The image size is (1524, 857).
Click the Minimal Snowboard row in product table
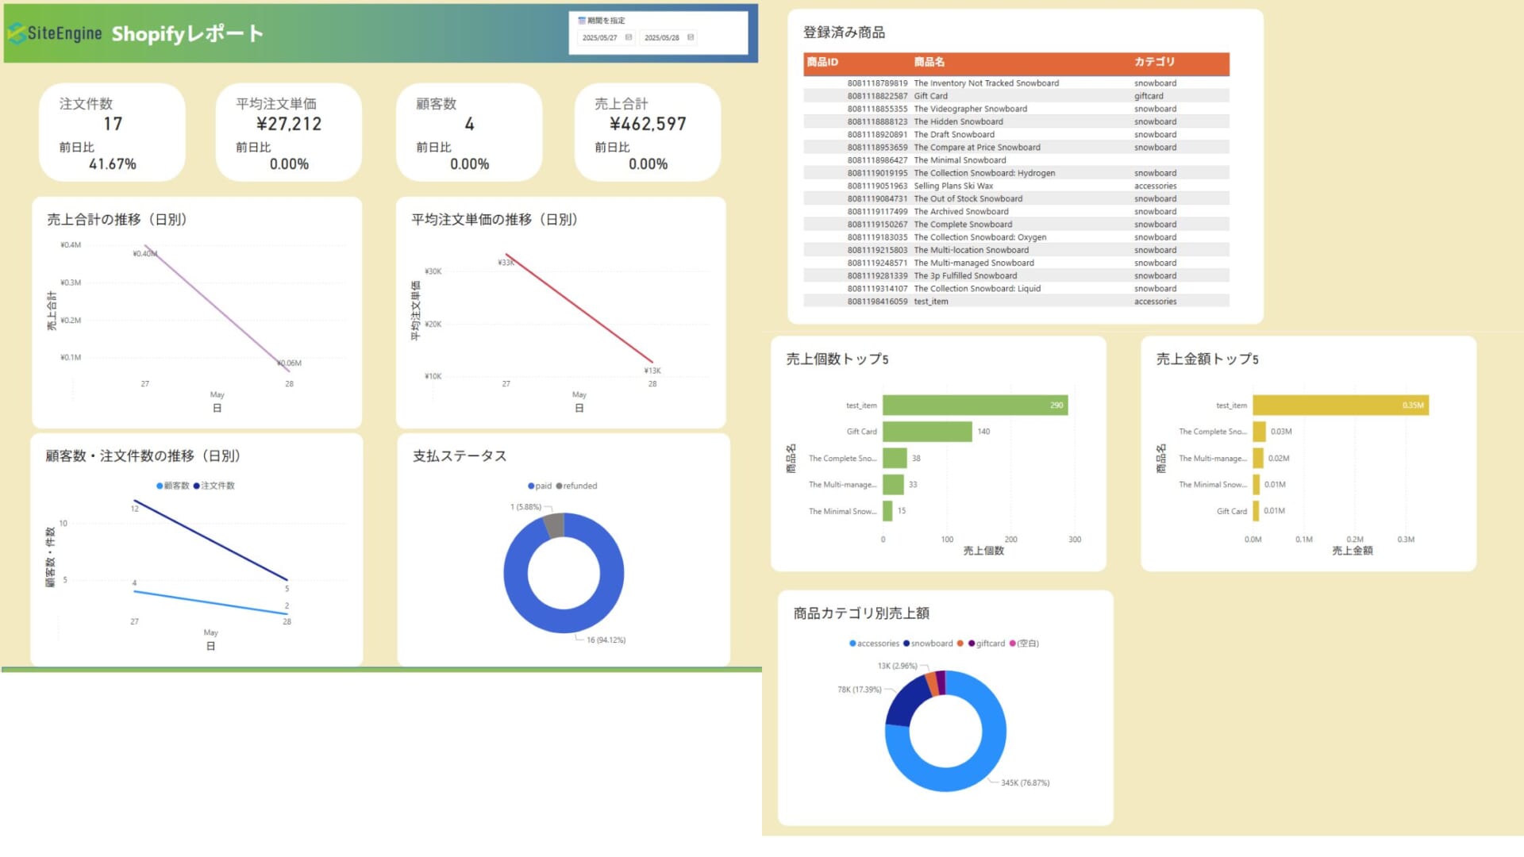click(1016, 160)
